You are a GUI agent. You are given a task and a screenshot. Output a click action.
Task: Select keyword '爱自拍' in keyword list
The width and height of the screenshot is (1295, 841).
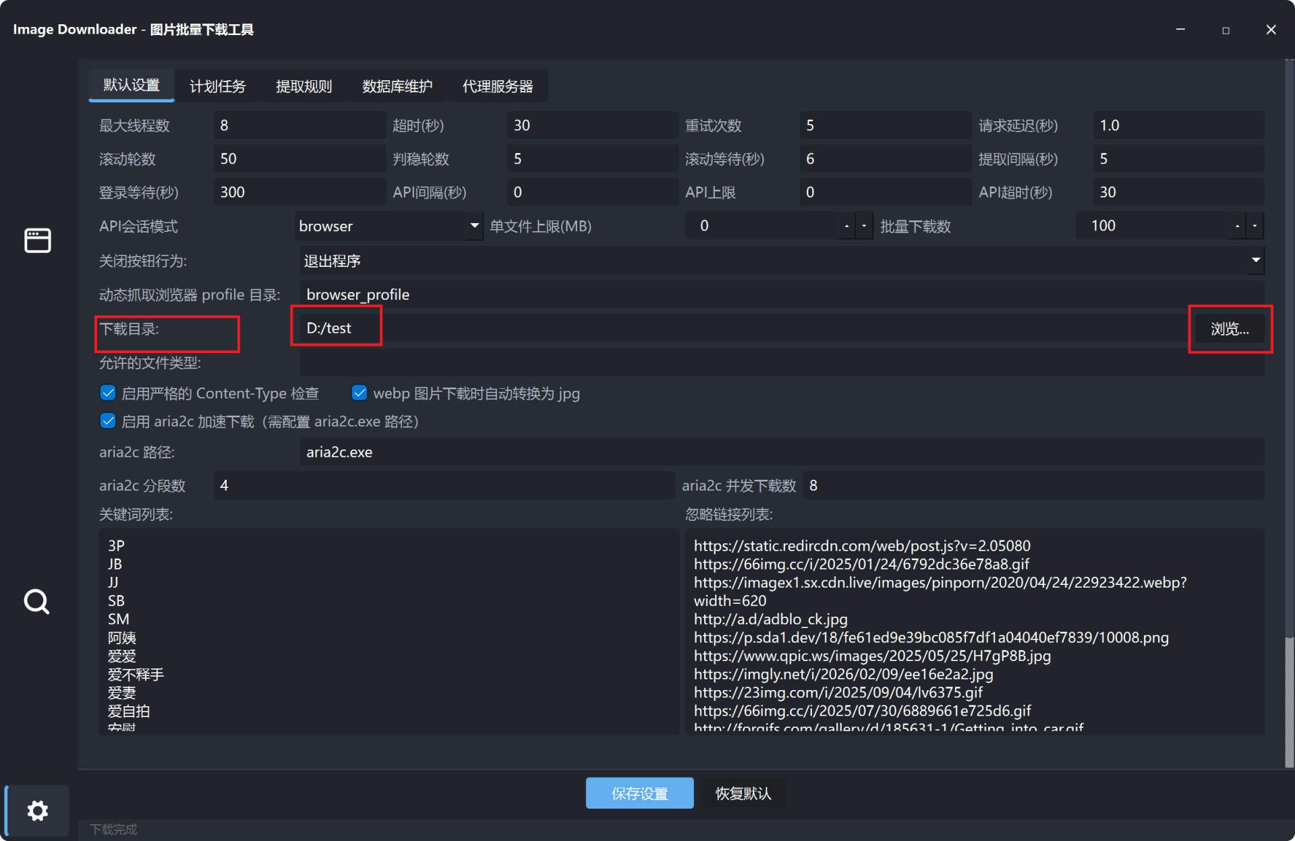[129, 711]
